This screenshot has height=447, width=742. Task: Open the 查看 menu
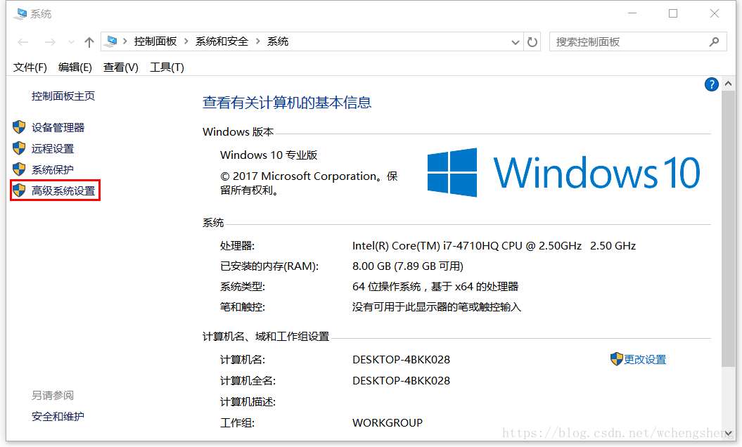[120, 67]
